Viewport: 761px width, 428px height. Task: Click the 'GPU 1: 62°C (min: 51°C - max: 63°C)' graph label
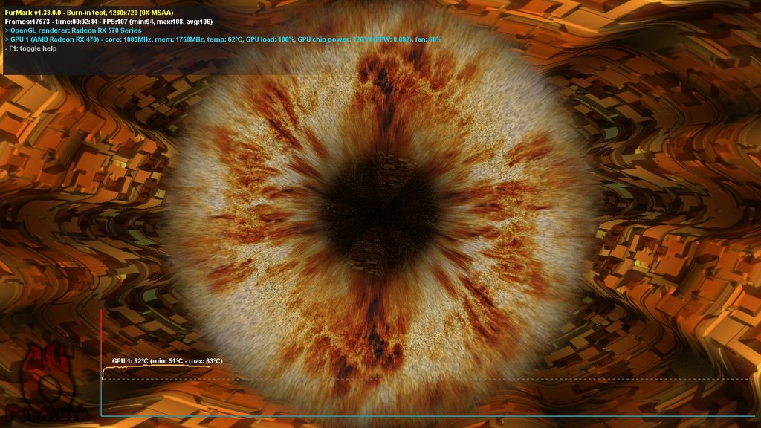click(x=167, y=361)
